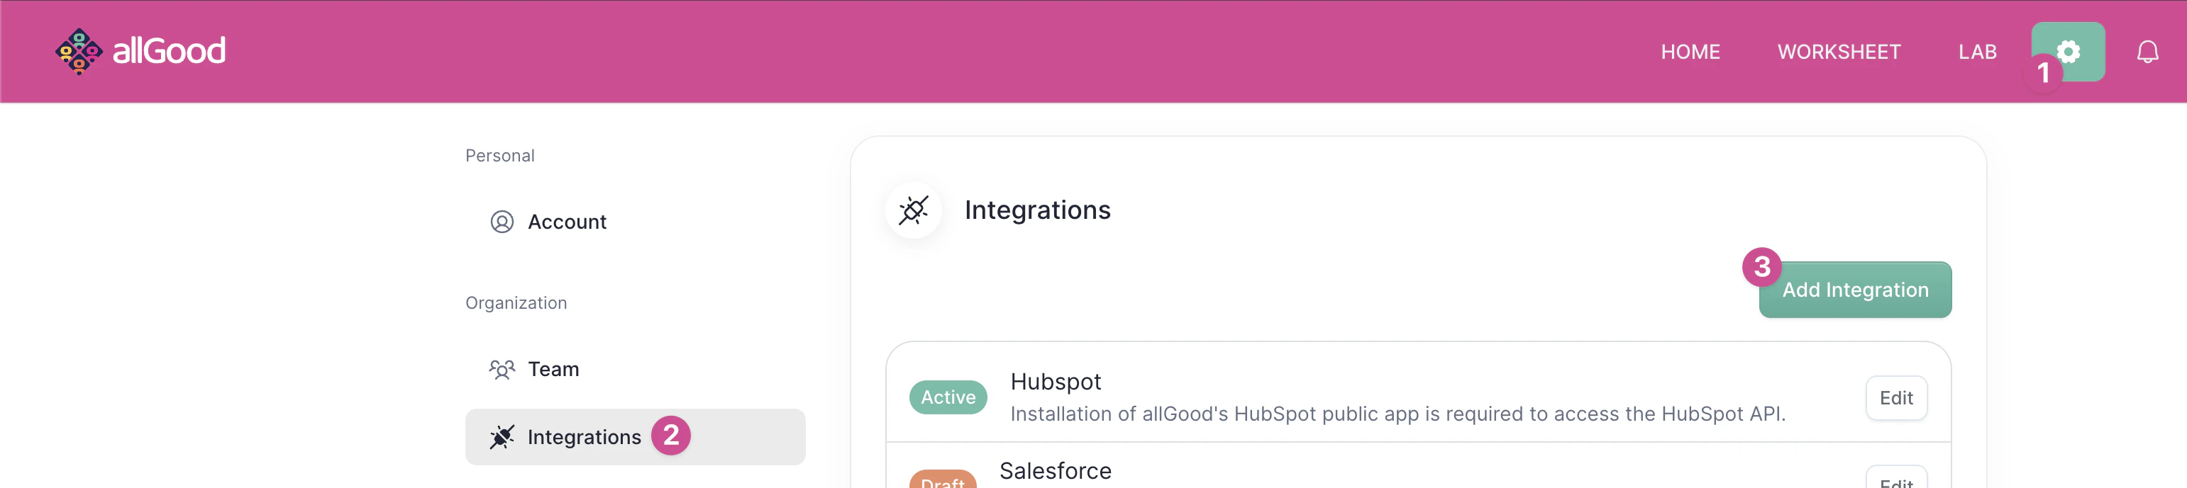The width and height of the screenshot is (2187, 488).
Task: Click the Team people icon
Action: 502,370
